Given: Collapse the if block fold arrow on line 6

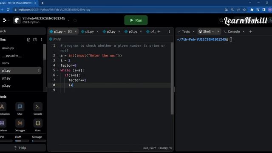Looking at the screenshot, I should [57, 75].
